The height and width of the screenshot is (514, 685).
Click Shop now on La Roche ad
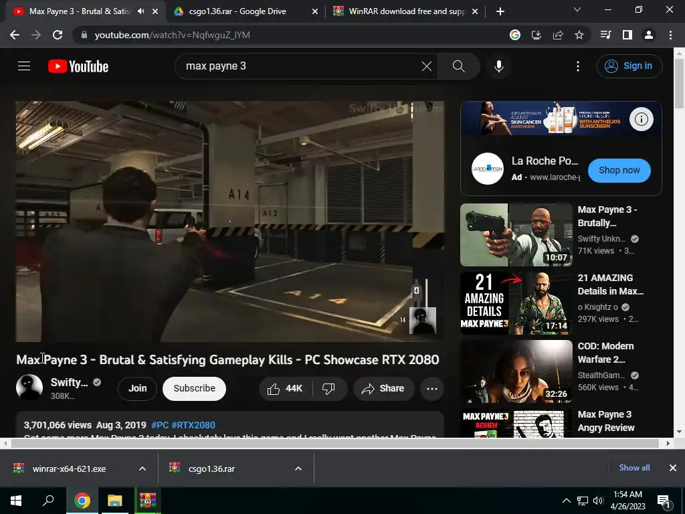point(619,171)
